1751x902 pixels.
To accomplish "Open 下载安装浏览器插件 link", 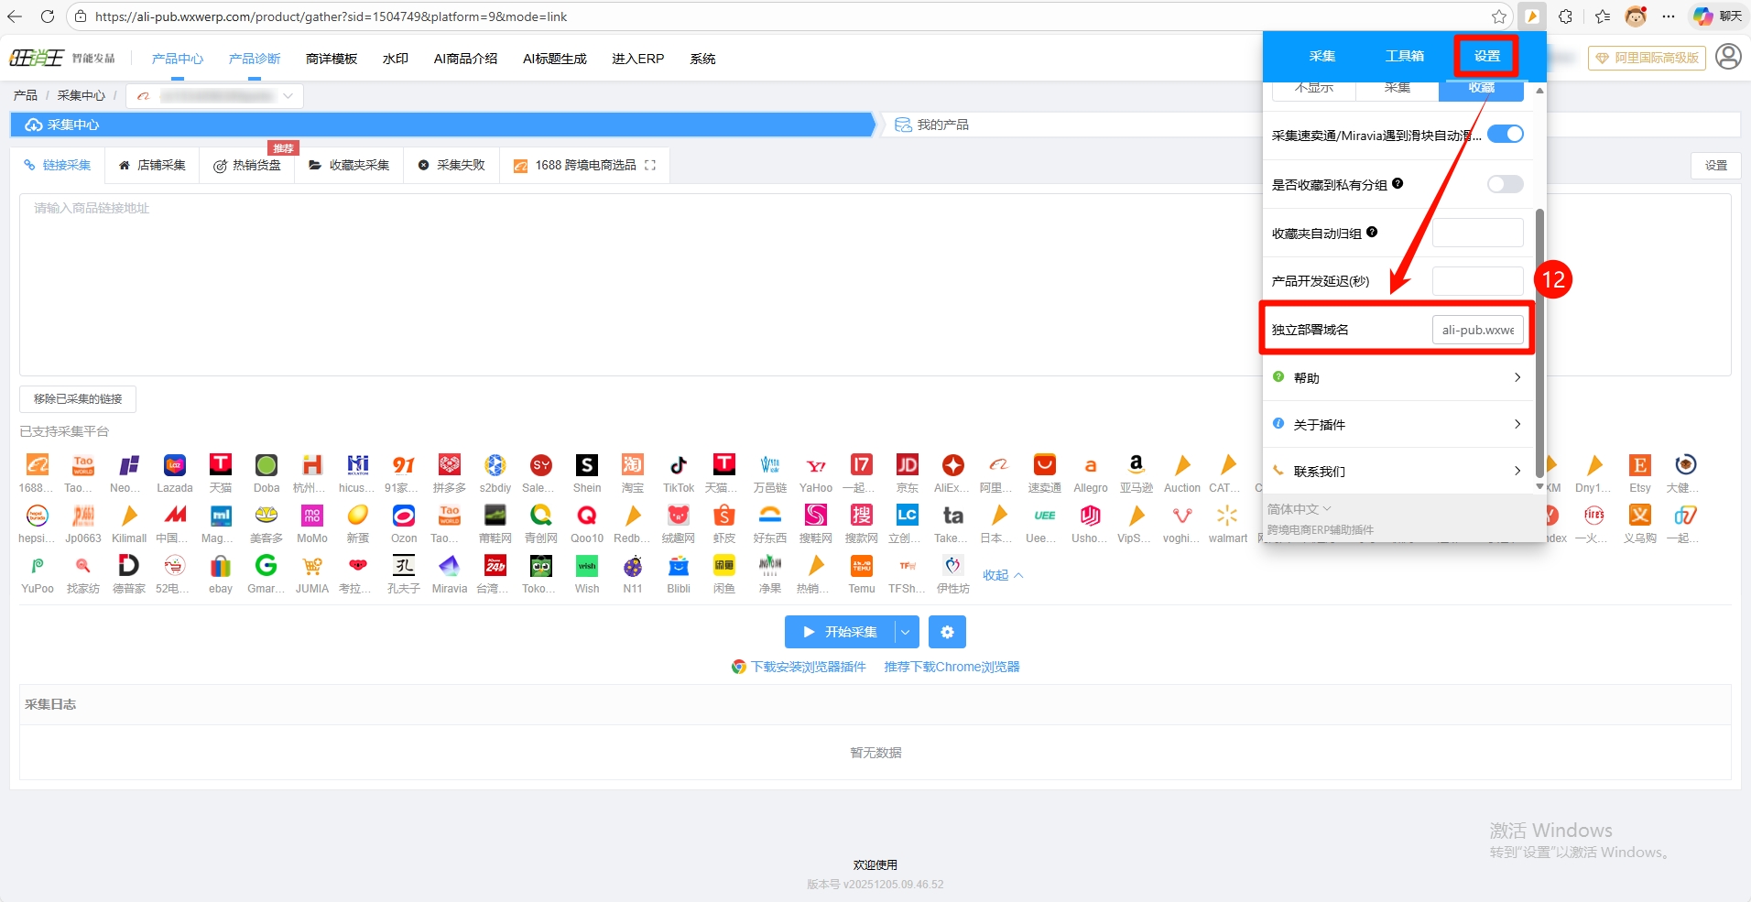I will pos(808,667).
